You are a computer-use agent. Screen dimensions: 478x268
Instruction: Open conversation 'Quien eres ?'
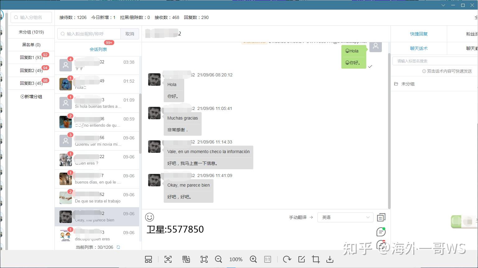pyautogui.click(x=97, y=160)
